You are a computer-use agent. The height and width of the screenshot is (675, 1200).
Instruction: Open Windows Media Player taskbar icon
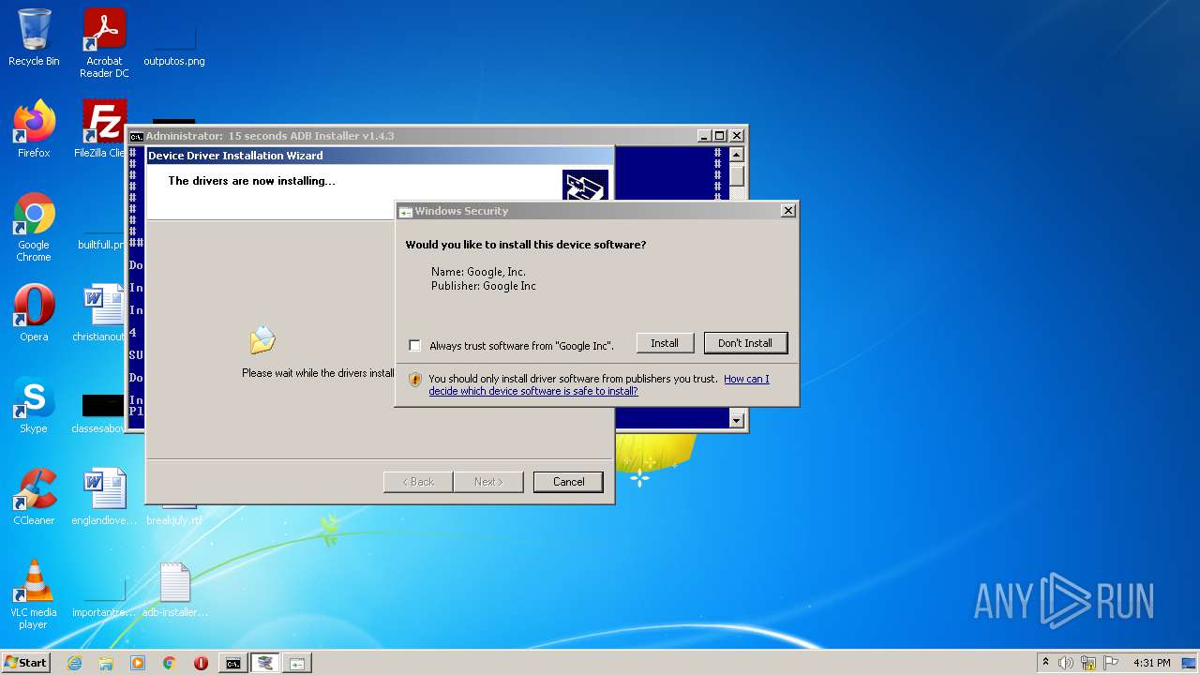click(138, 663)
